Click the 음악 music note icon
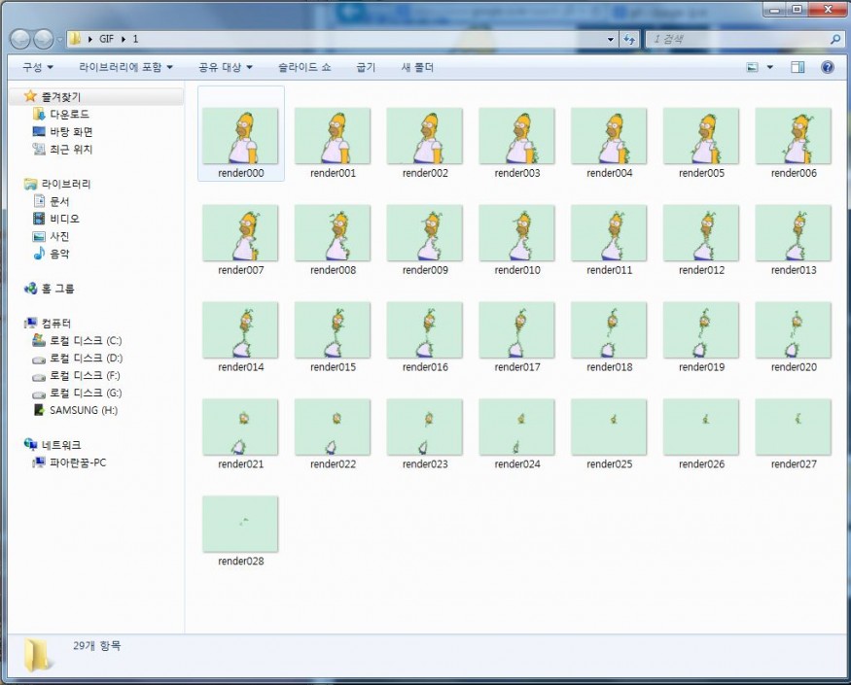This screenshot has height=685, width=851. point(39,254)
